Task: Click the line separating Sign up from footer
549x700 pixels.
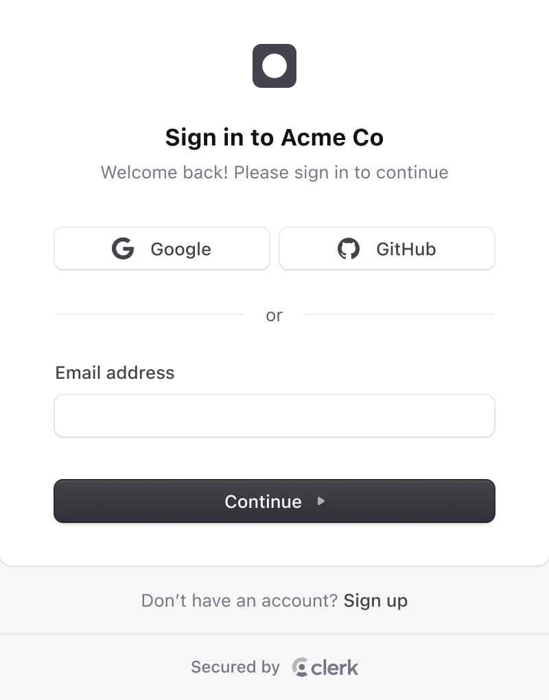Action: (x=274, y=634)
